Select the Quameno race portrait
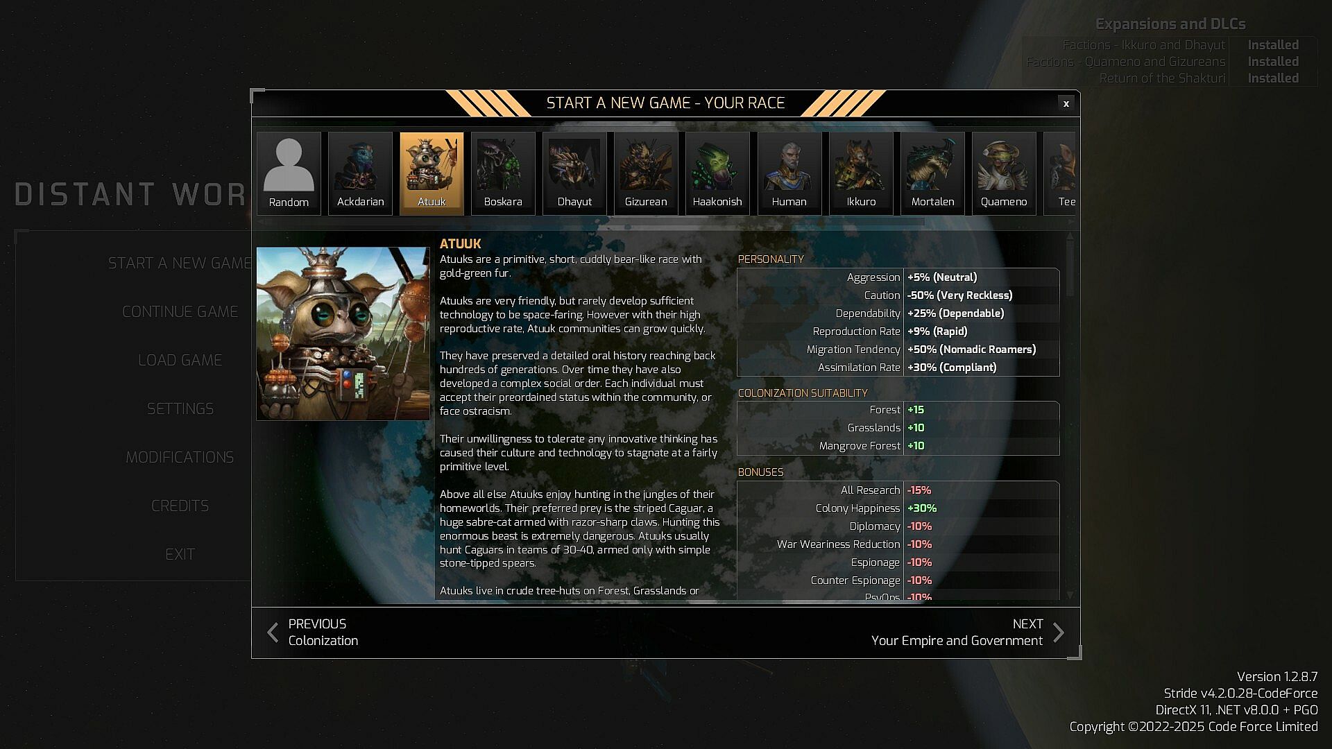 1004,173
